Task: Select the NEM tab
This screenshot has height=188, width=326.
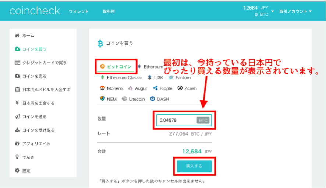Action: tap(108, 99)
